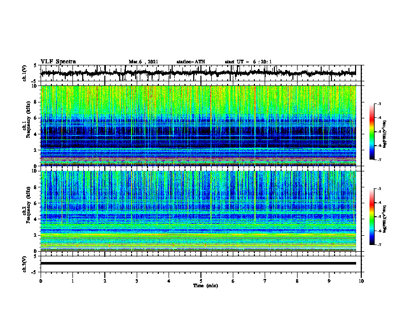Click time axis tick label '3'
The height and width of the screenshot is (315, 407).
coord(137,281)
